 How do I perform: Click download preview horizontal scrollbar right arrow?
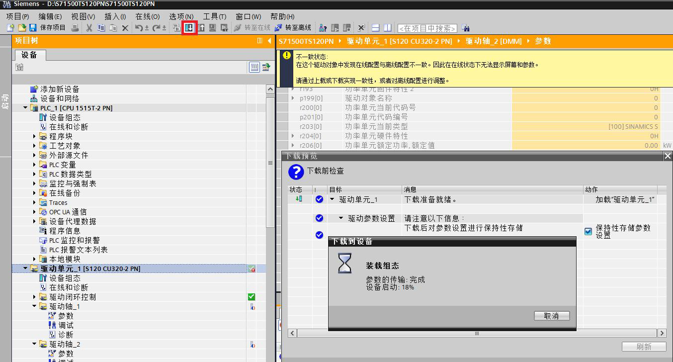662,333
